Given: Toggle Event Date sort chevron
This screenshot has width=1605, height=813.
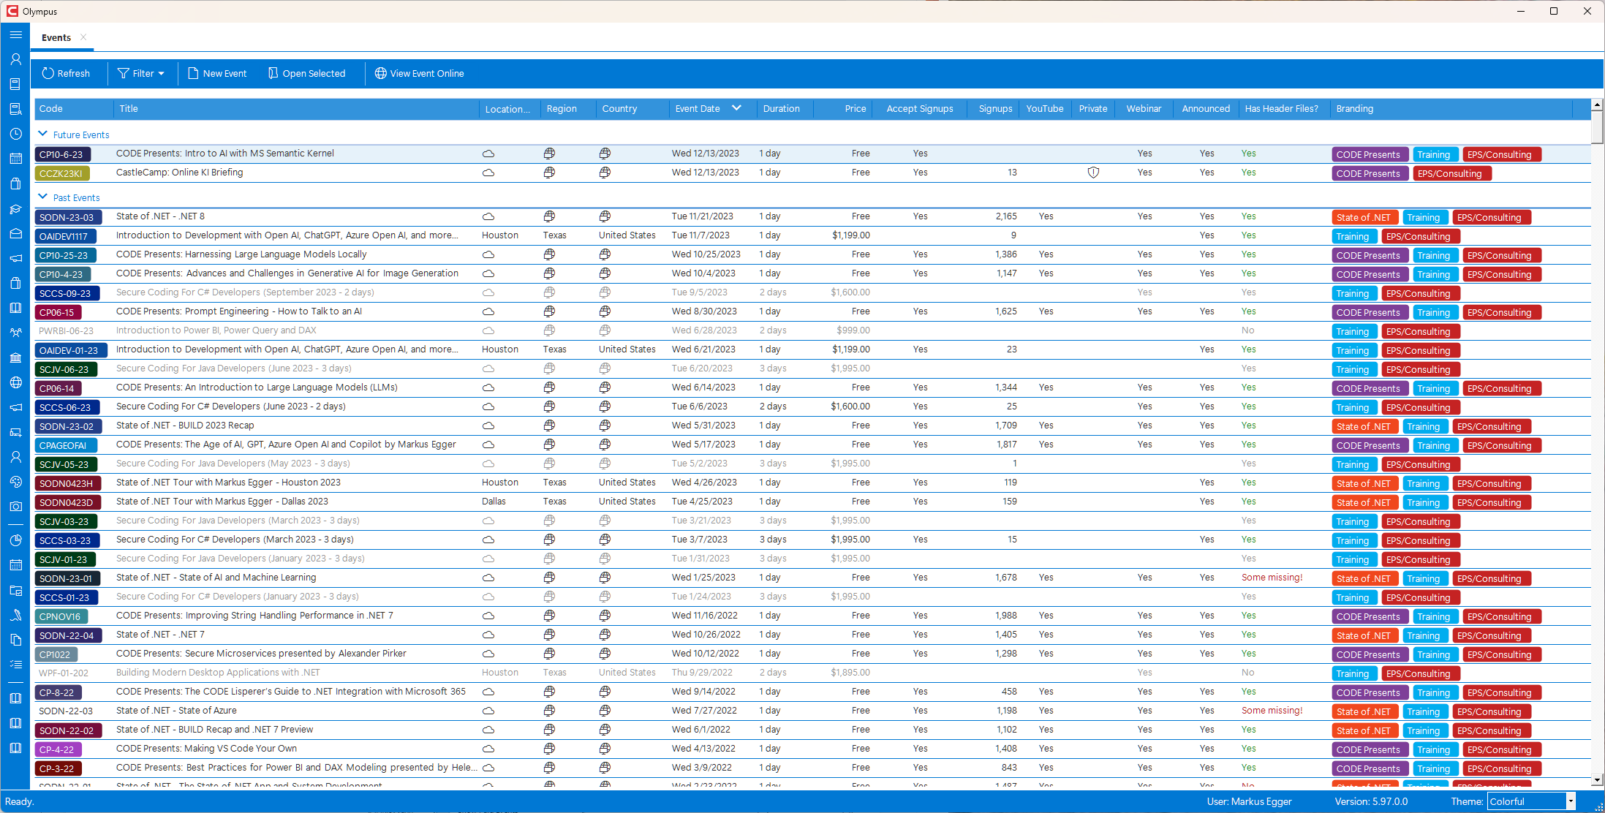Looking at the screenshot, I should tap(736, 108).
